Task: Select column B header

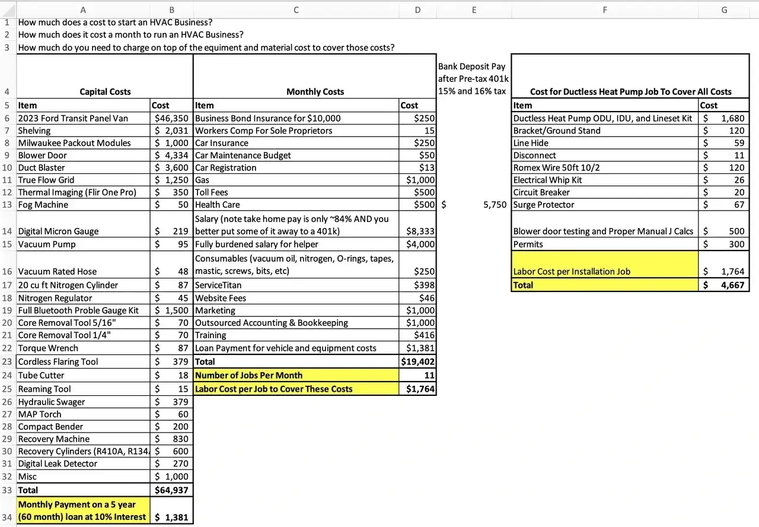Action: 172,9
